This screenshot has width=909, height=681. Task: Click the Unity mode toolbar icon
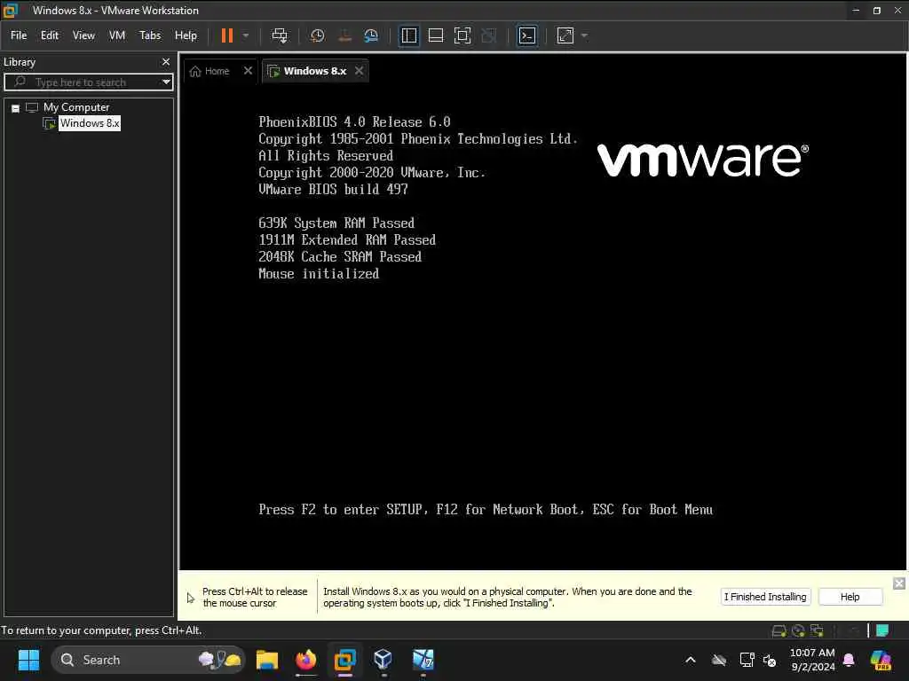click(x=489, y=35)
